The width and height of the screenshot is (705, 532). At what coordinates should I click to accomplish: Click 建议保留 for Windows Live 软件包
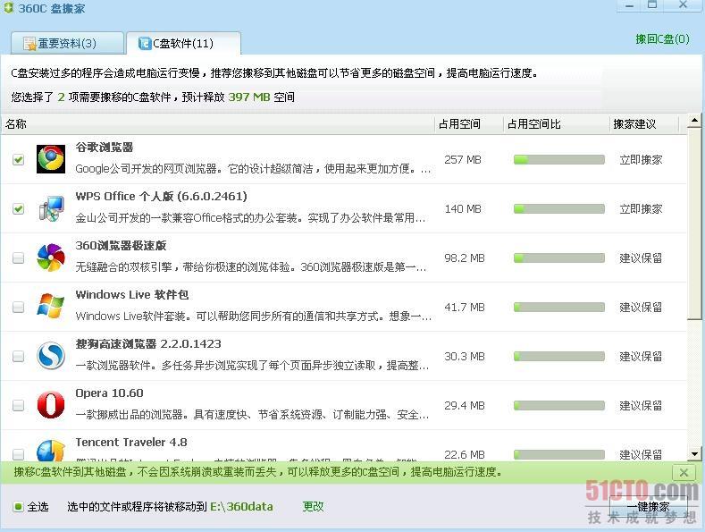coord(641,307)
